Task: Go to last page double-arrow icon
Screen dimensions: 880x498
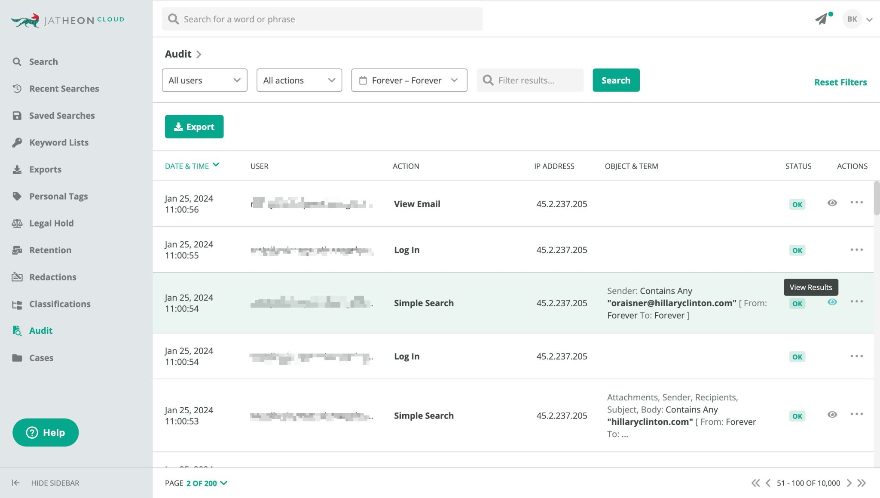Action: pos(862,483)
